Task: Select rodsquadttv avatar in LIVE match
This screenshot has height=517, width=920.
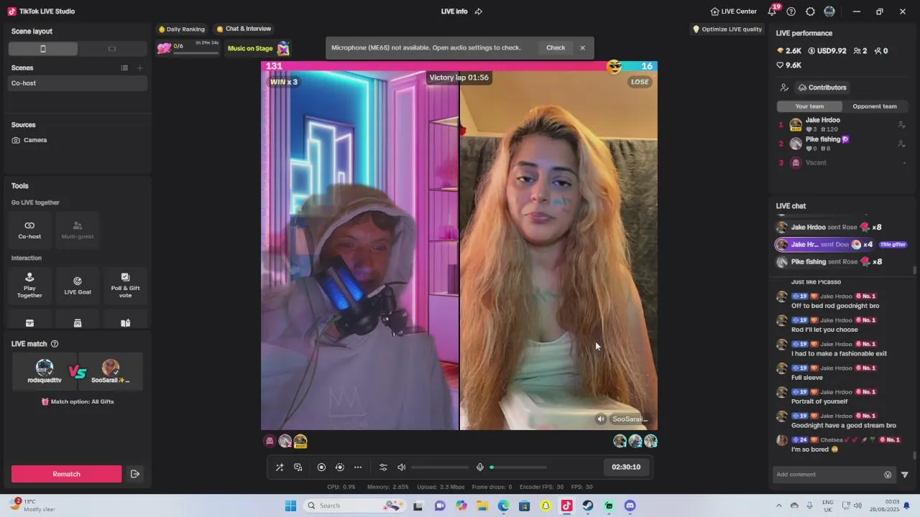Action: [x=45, y=368]
